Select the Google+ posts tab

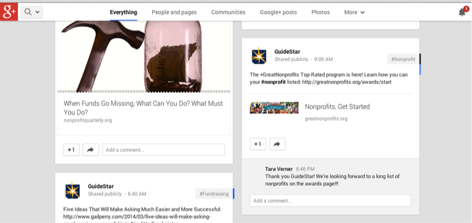pos(279,13)
